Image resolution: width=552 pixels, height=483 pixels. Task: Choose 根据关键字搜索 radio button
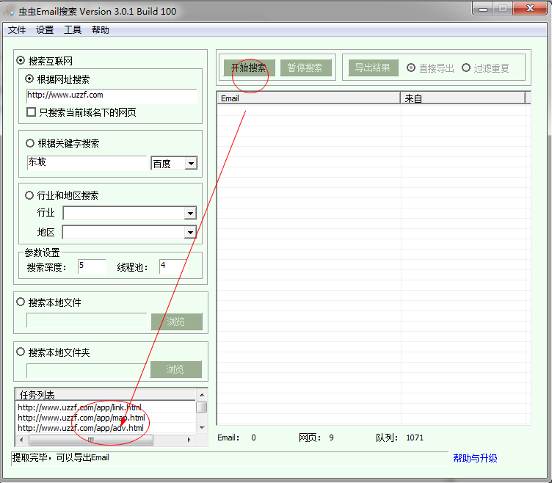tap(30, 143)
